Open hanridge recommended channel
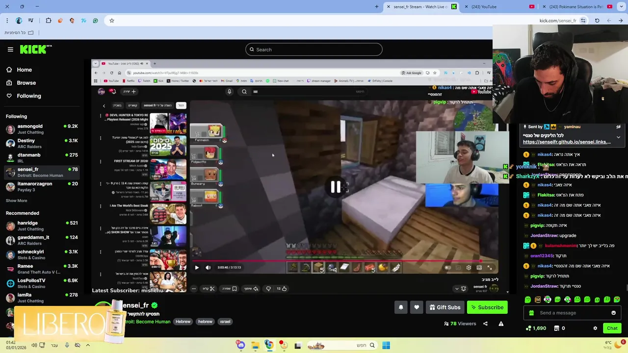Image resolution: width=628 pixels, height=353 pixels. [x=42, y=226]
